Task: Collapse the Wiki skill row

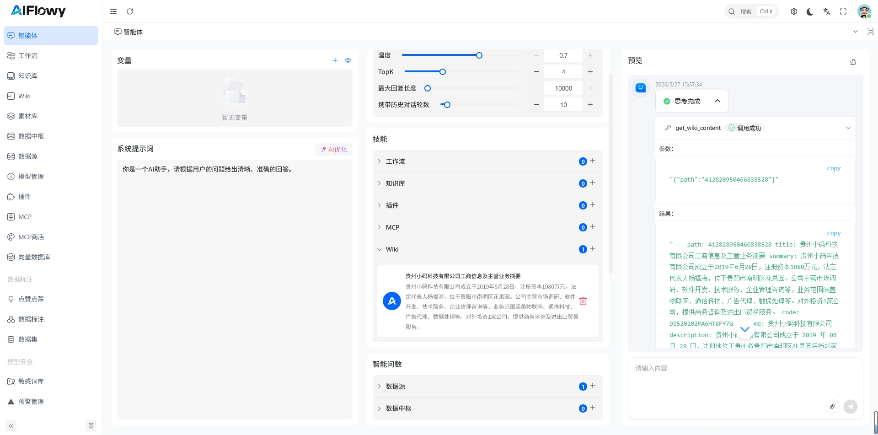Action: point(487,249)
